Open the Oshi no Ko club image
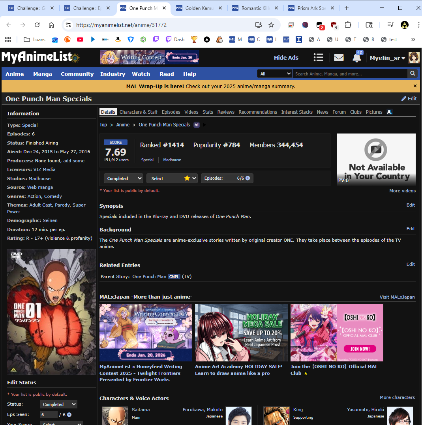Image resolution: width=422 pixels, height=425 pixels. click(x=337, y=332)
